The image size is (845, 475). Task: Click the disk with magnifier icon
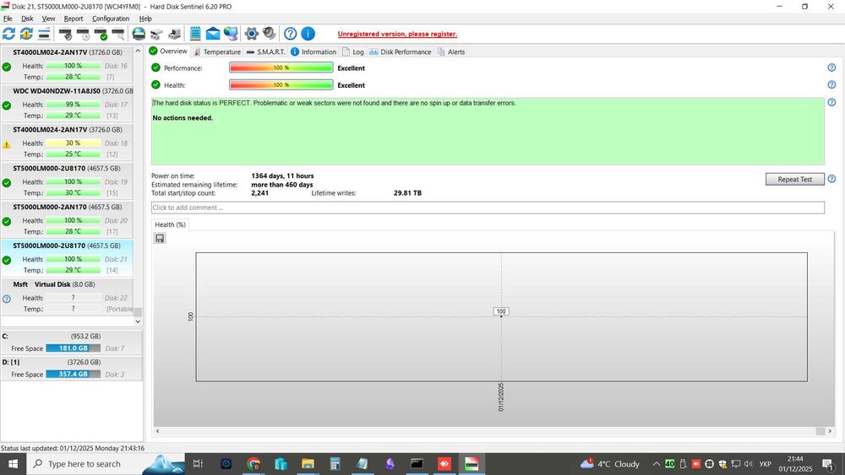[x=118, y=34]
